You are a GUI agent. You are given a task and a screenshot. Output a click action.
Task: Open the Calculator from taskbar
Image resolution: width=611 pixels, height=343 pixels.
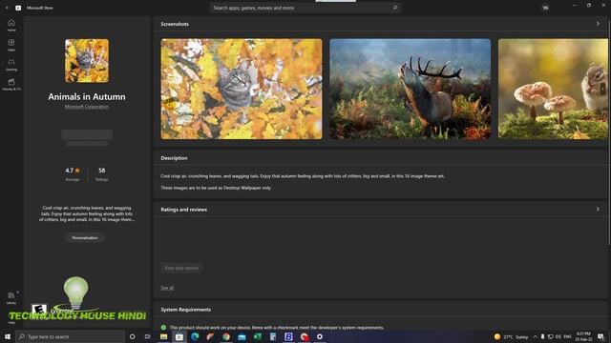[x=273, y=336]
